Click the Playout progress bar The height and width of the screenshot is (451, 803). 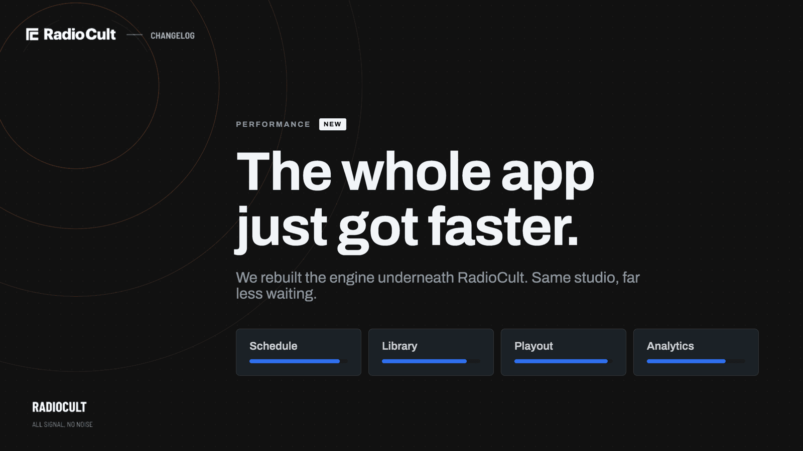pyautogui.click(x=564, y=361)
